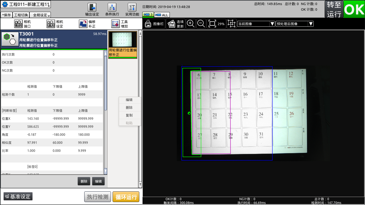The image size is (365, 205).
Task: Choose 粘贴 in the context menu
Action: pyautogui.click(x=130, y=123)
